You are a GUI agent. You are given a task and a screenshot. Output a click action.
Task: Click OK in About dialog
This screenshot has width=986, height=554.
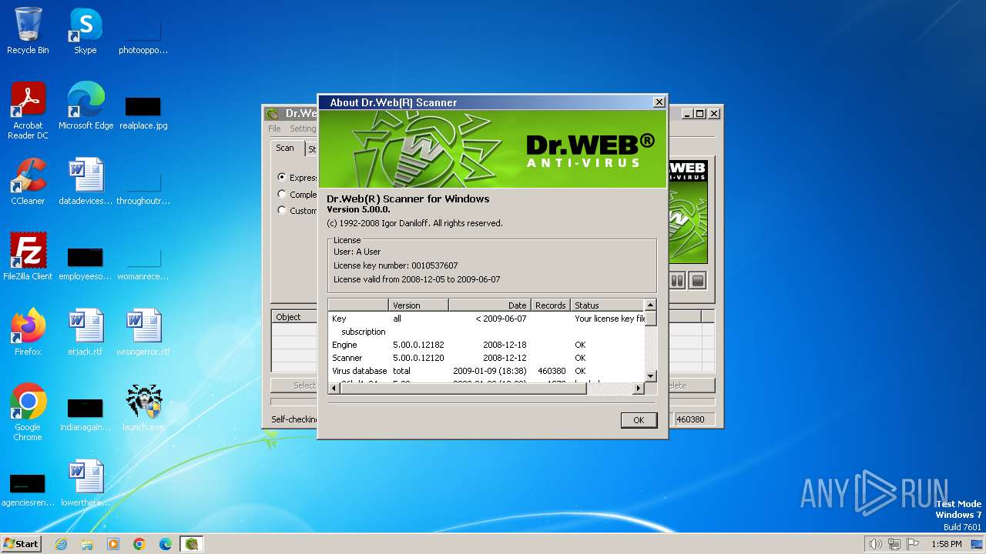(x=639, y=420)
